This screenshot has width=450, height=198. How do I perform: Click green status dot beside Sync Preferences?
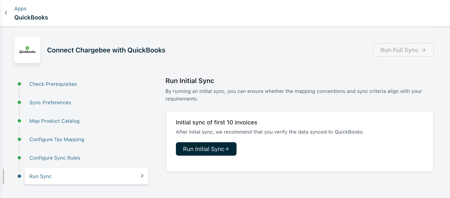click(x=20, y=103)
